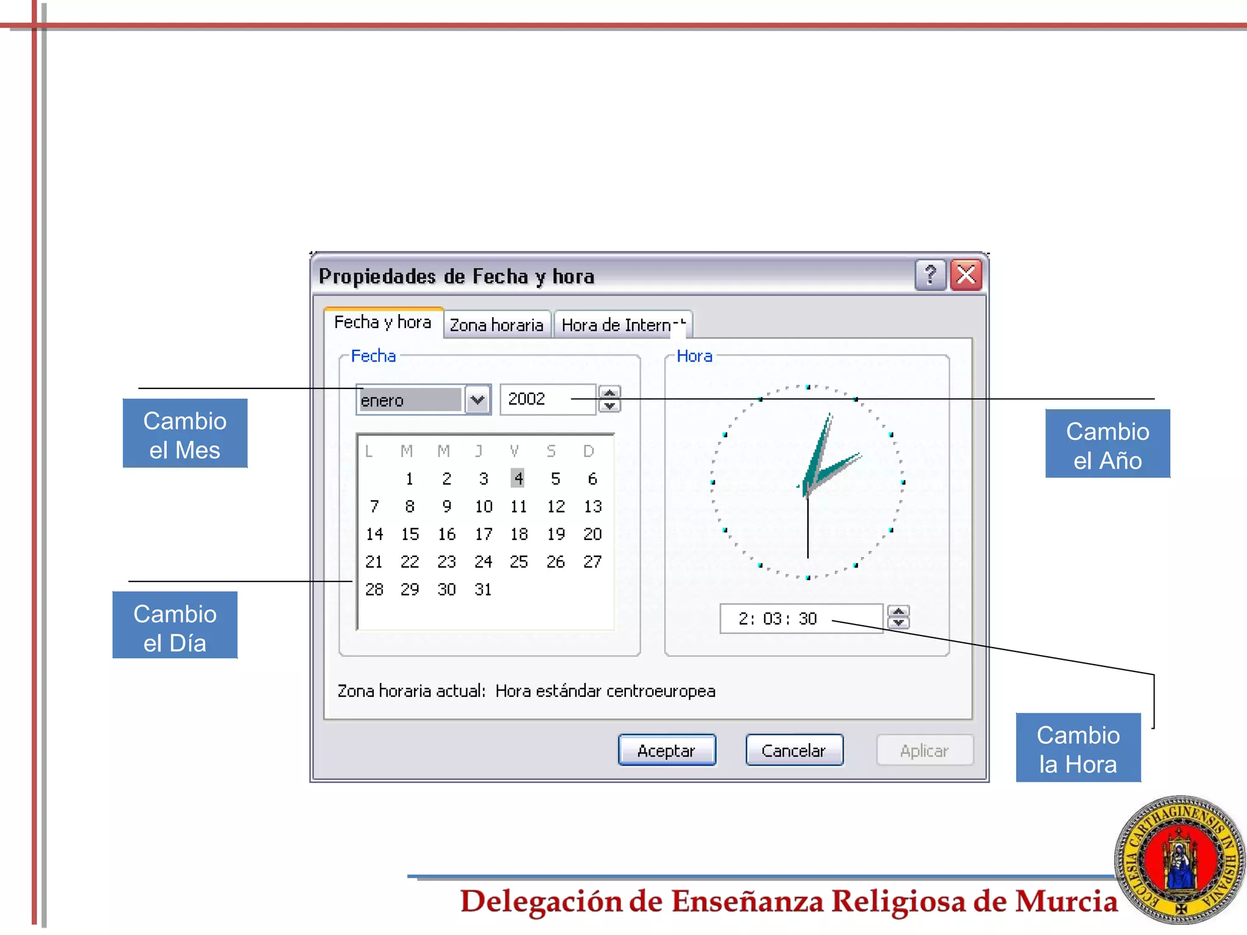The width and height of the screenshot is (1247, 935).
Task: Pick the highlighted day 4 in calendar
Action: (x=518, y=478)
